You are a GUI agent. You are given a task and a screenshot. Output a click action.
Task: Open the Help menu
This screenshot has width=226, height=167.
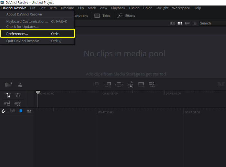[197, 8]
